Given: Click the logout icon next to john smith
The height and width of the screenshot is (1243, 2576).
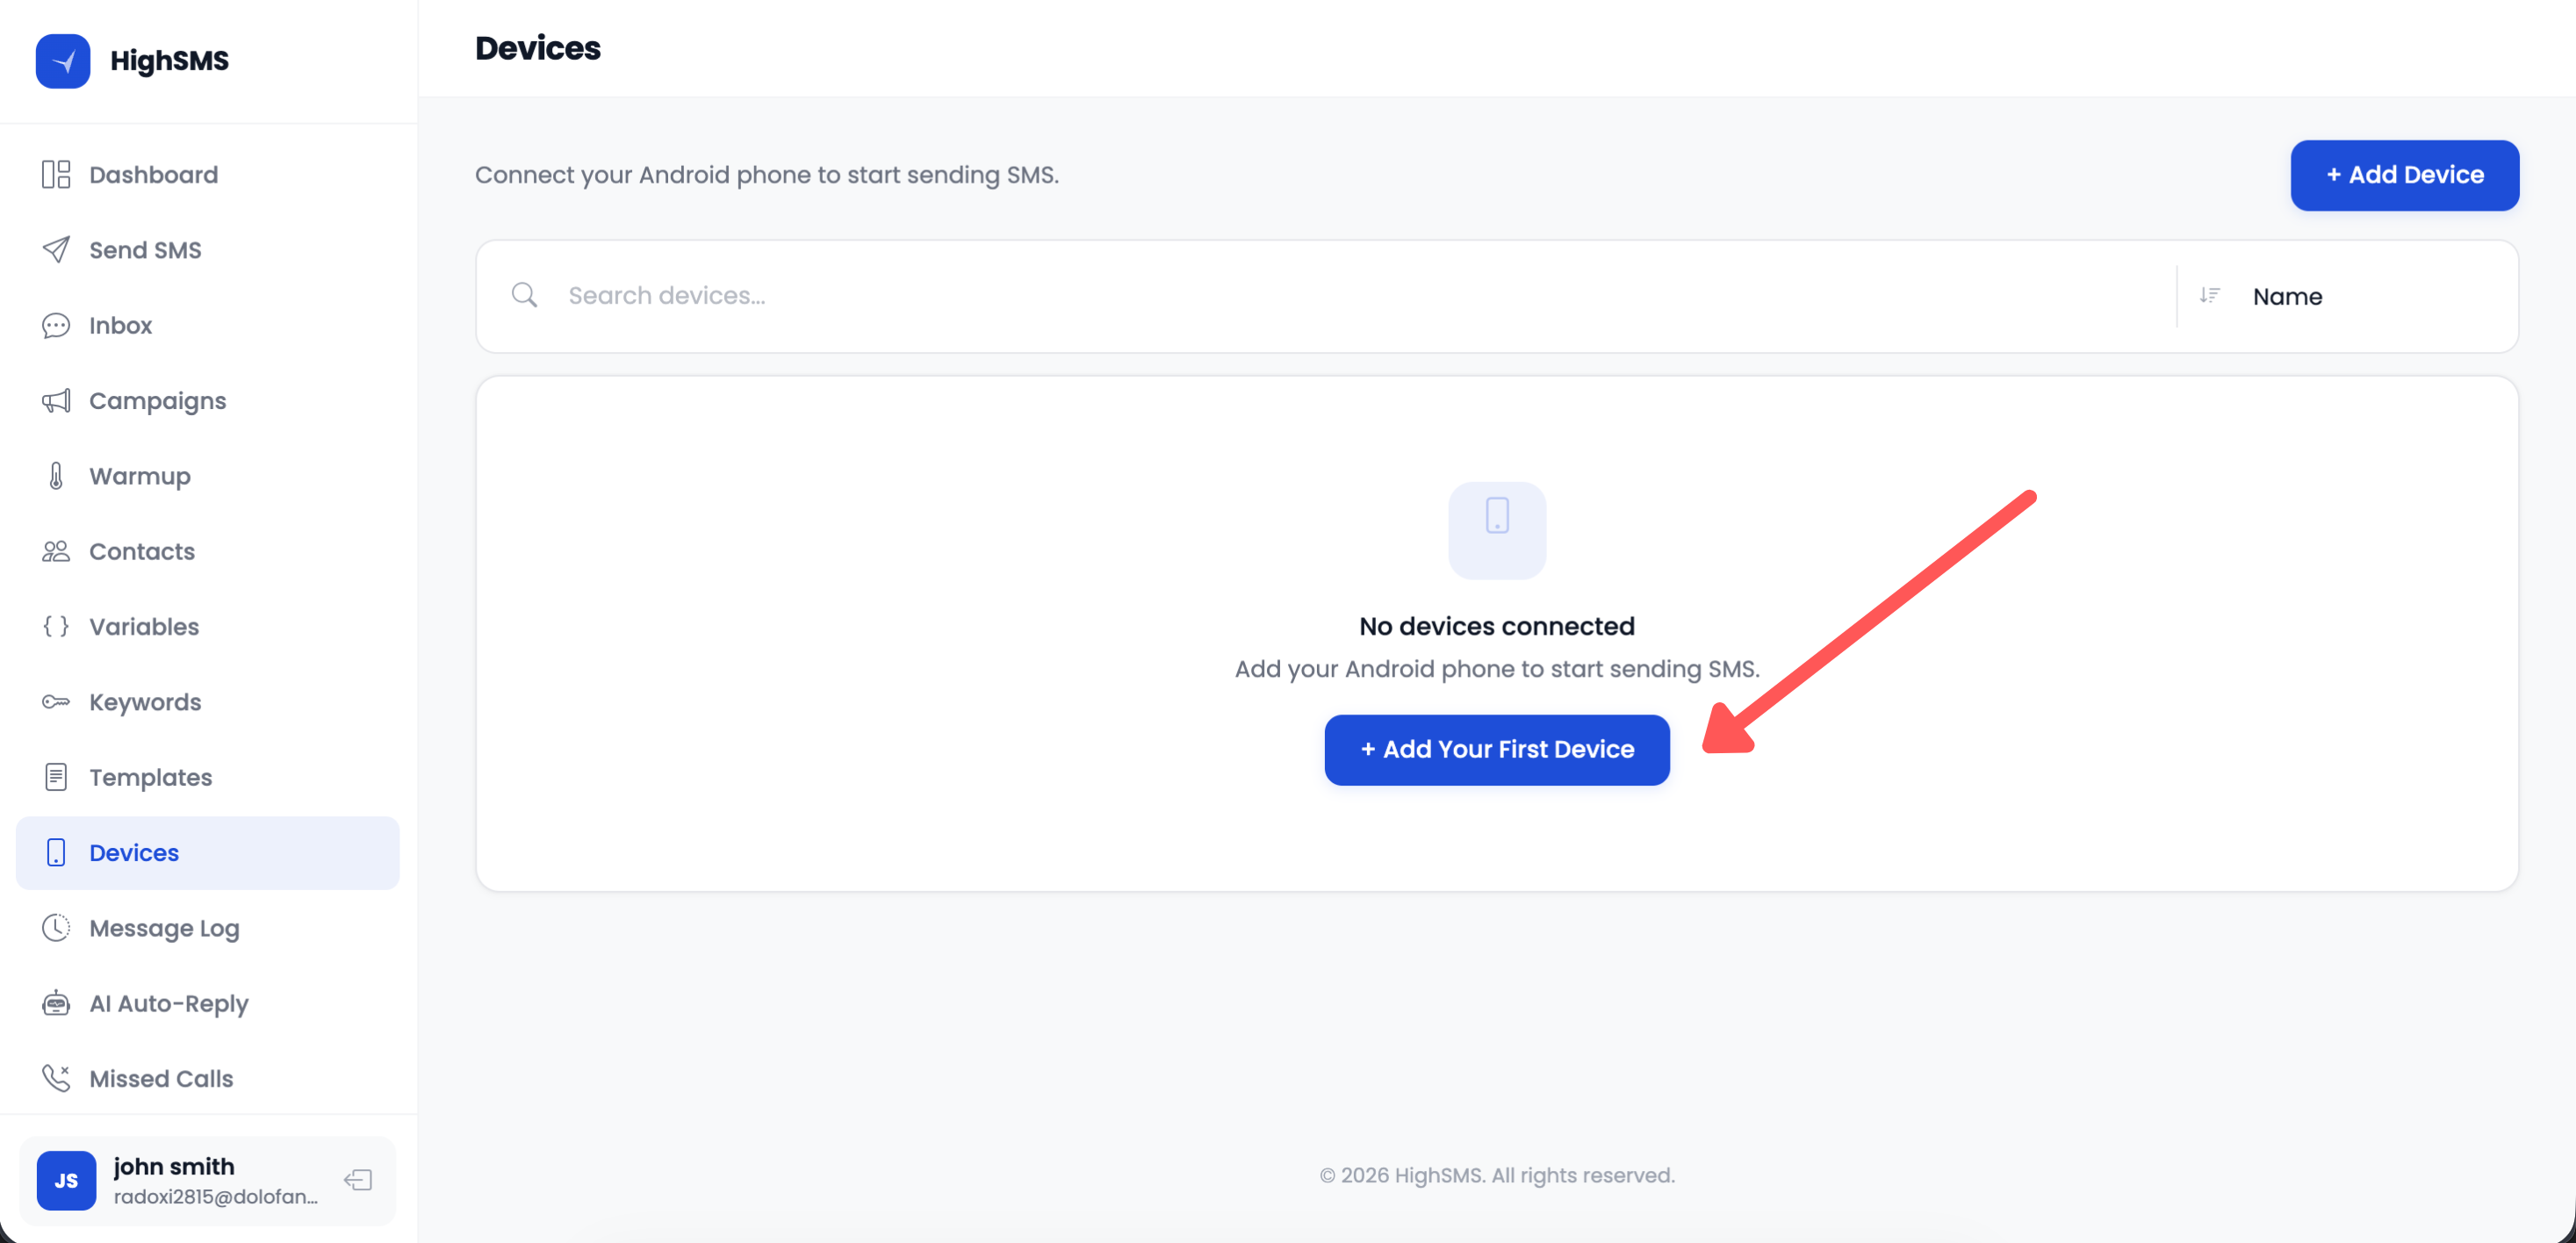Looking at the screenshot, I should point(357,1180).
